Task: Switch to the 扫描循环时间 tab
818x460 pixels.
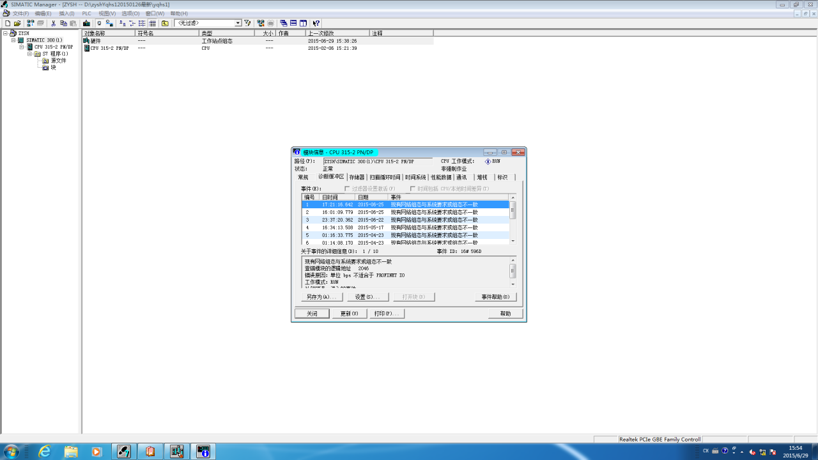Action: click(x=385, y=178)
